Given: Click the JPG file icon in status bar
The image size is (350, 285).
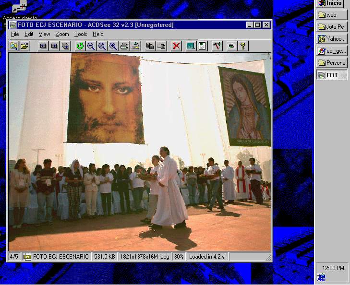Looking at the screenshot, I should tap(27, 257).
